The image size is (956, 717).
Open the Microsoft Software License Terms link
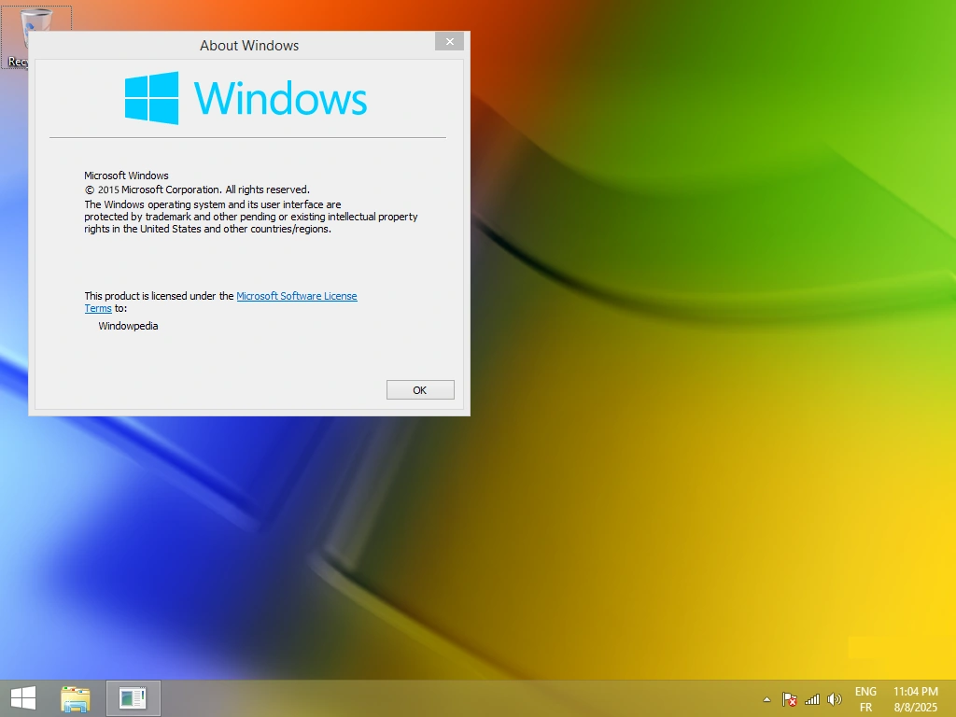tap(297, 296)
